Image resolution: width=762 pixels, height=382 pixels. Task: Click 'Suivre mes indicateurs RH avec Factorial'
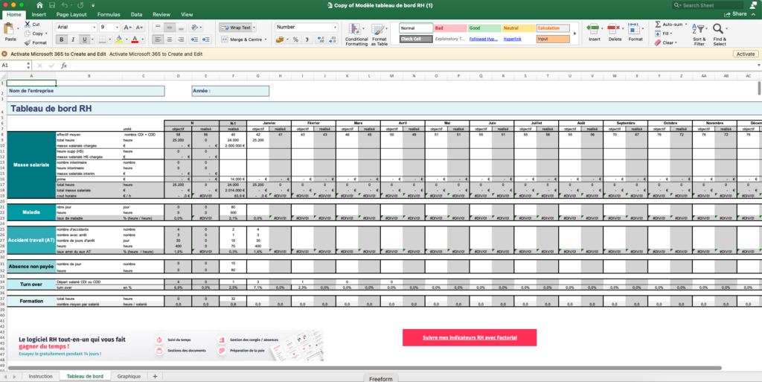click(x=469, y=337)
